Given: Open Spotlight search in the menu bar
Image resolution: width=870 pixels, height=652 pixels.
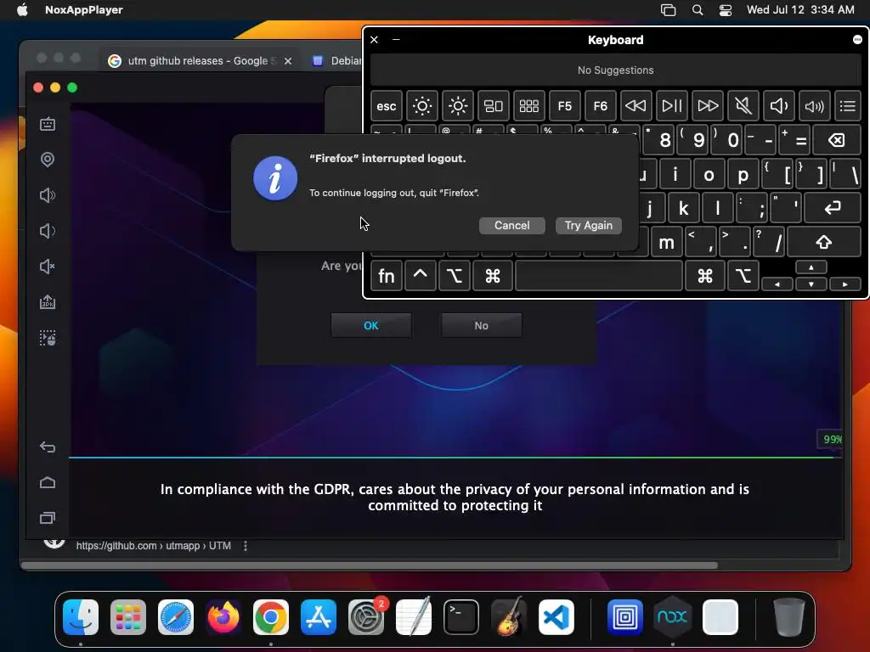Looking at the screenshot, I should pos(698,10).
